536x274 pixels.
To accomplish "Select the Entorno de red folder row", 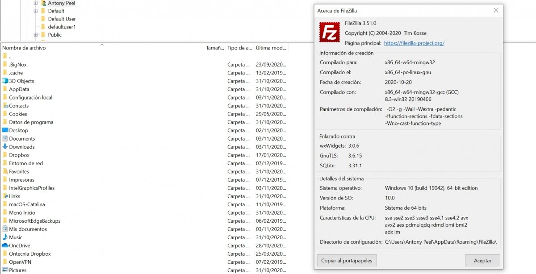I will [144, 163].
